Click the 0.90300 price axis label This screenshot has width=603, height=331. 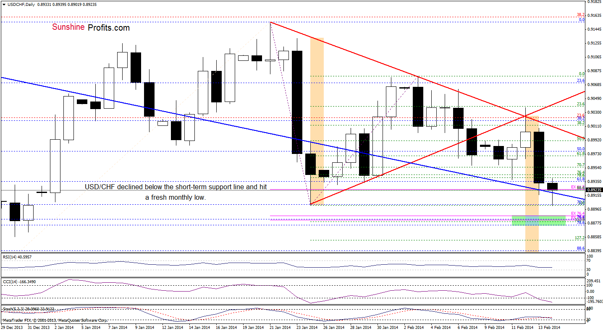point(595,112)
